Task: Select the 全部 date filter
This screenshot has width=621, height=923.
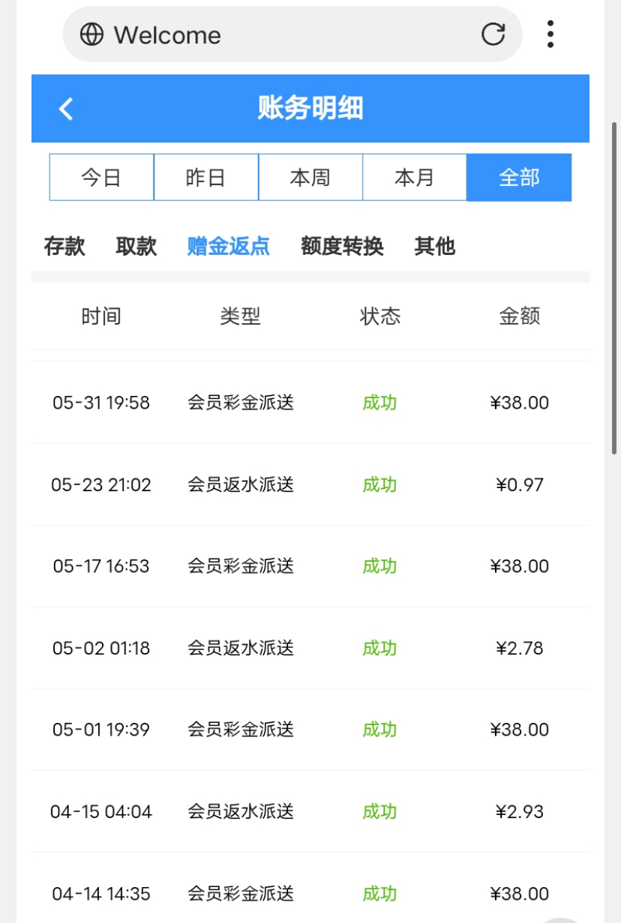Action: [x=519, y=178]
